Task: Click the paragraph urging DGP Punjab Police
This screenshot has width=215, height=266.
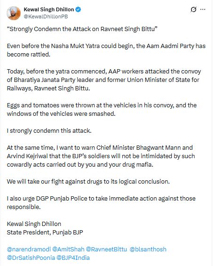Action: (101, 203)
